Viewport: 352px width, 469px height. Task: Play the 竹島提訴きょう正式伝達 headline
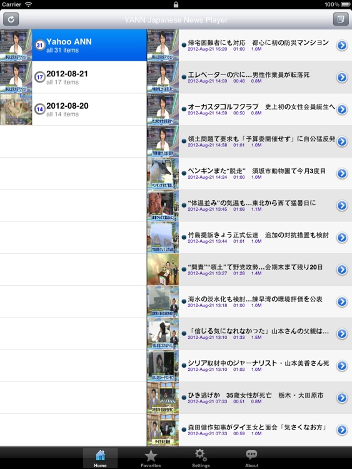pos(258,234)
